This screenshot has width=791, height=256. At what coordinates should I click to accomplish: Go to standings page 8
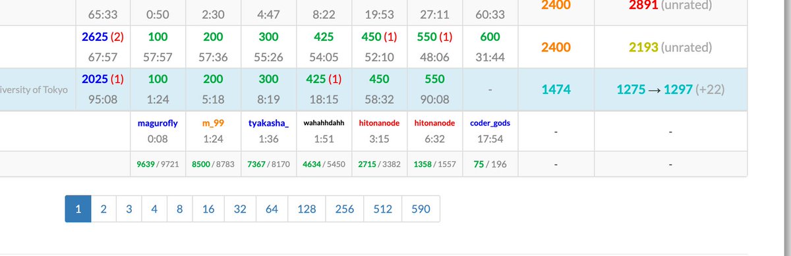(x=179, y=209)
